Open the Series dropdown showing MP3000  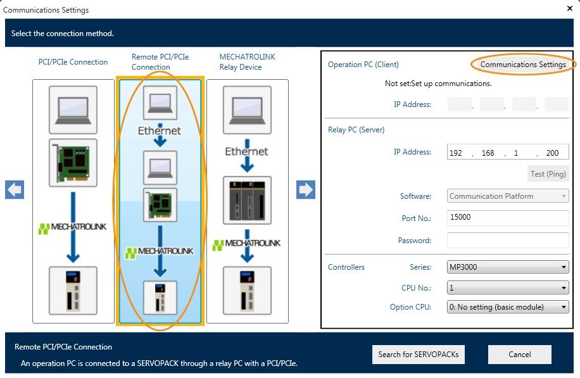coord(508,267)
